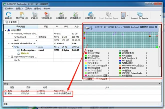The width and height of the screenshot is (165, 109).
Task: Click the Create Region (创建区域) toolbar icon
Action: point(90,14)
